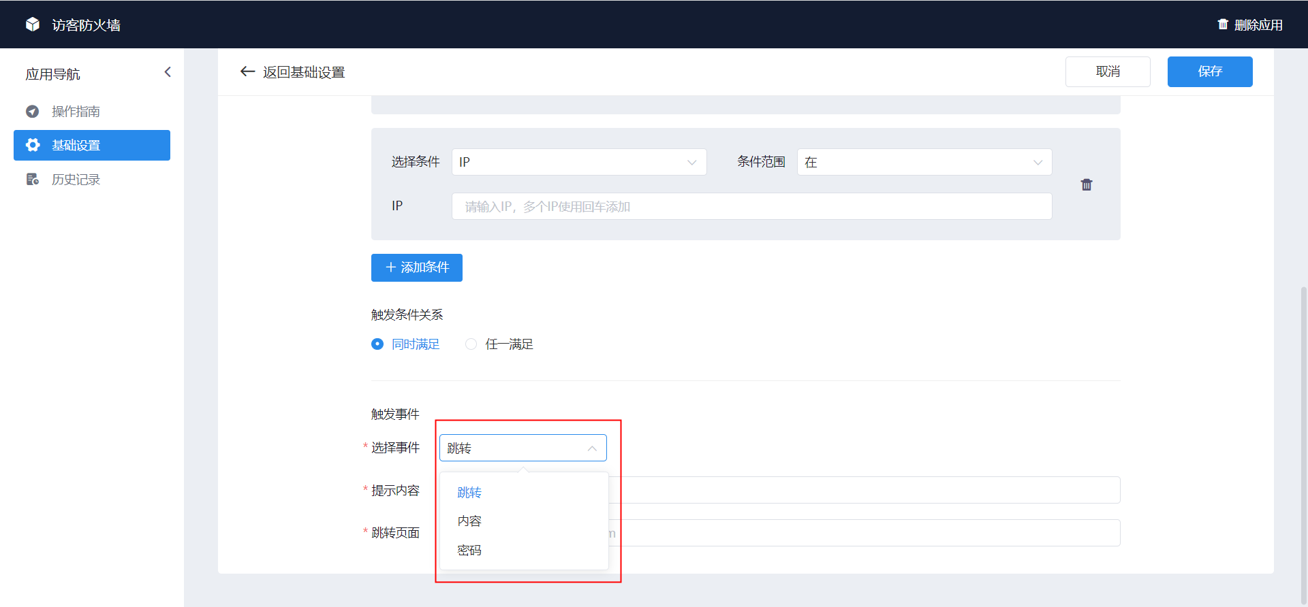
Task: Open the 选择条件 dropdown showing IP
Action: (x=579, y=162)
